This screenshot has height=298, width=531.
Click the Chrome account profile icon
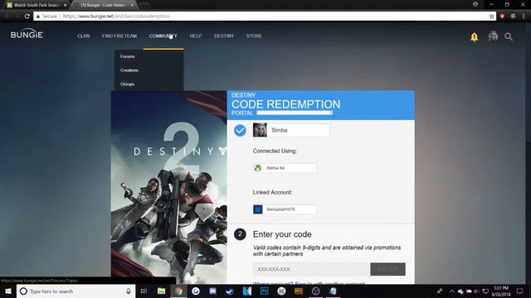coord(475,4)
